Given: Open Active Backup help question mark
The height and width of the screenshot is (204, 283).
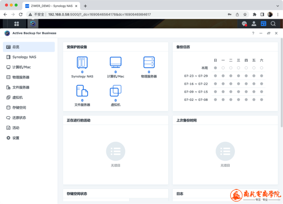Looking at the screenshot, I should 253,33.
